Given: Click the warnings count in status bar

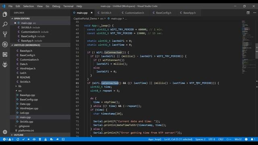Looking at the screenshot, I should tap(11, 139).
